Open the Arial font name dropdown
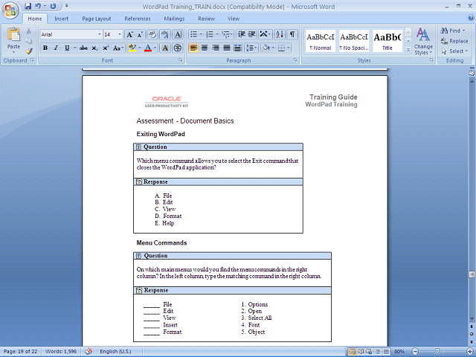Screen dimensions: 476x357 (99, 34)
